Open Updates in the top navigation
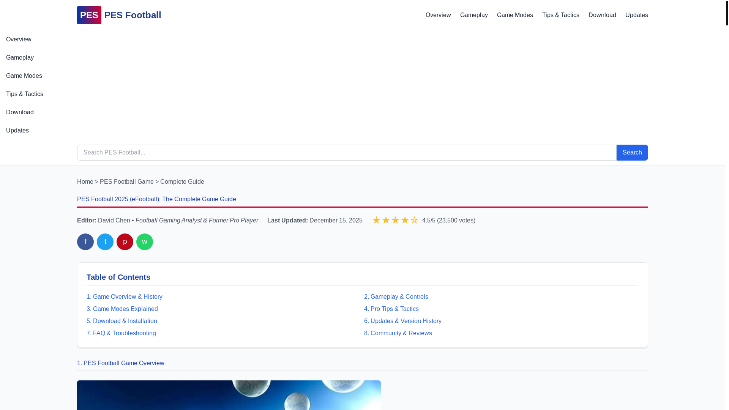The image size is (729, 410). coord(637,15)
